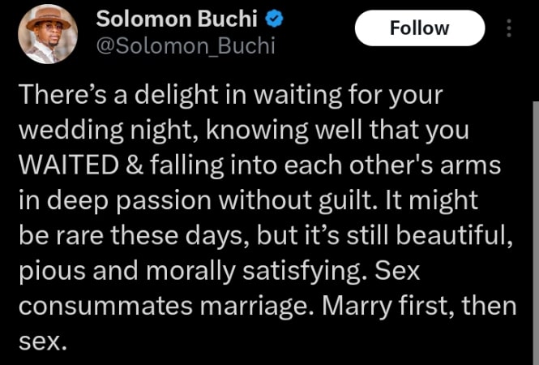Screen dimensions: 539x365
Task: Open the three-dot more options menu
Action: point(509,29)
